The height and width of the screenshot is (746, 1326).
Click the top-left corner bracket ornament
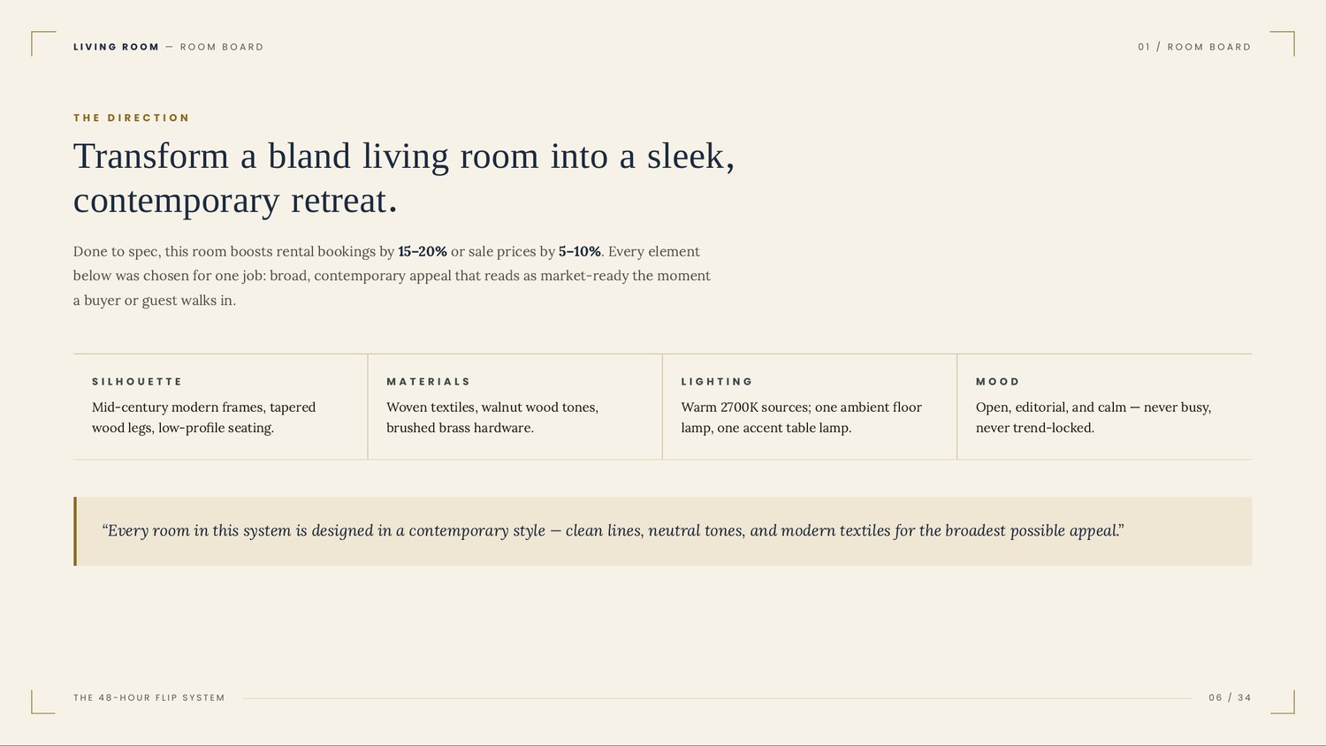[43, 43]
